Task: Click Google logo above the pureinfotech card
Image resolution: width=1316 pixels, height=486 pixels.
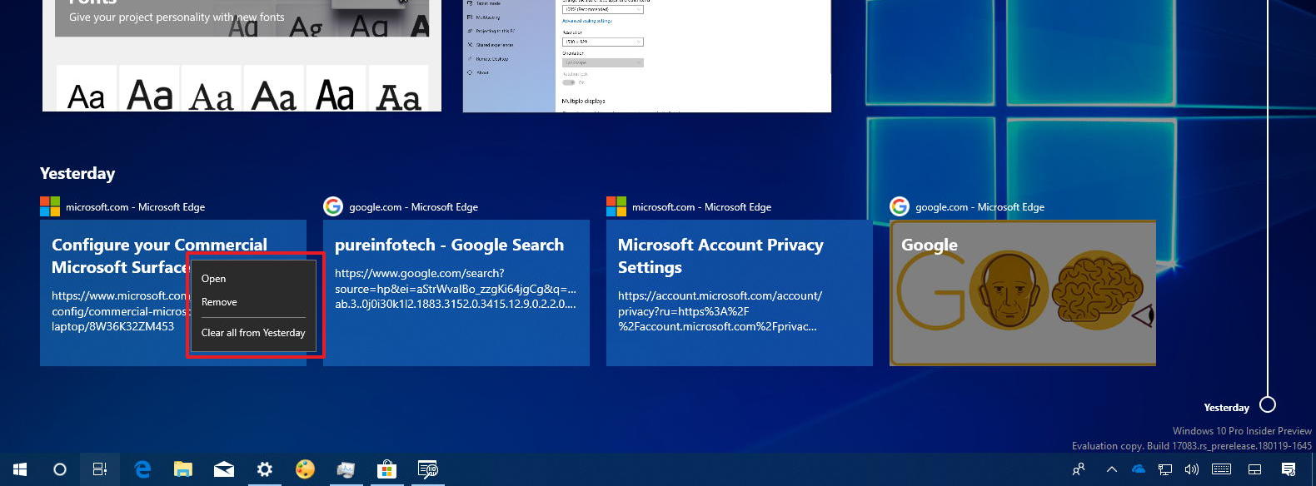Action: point(333,206)
